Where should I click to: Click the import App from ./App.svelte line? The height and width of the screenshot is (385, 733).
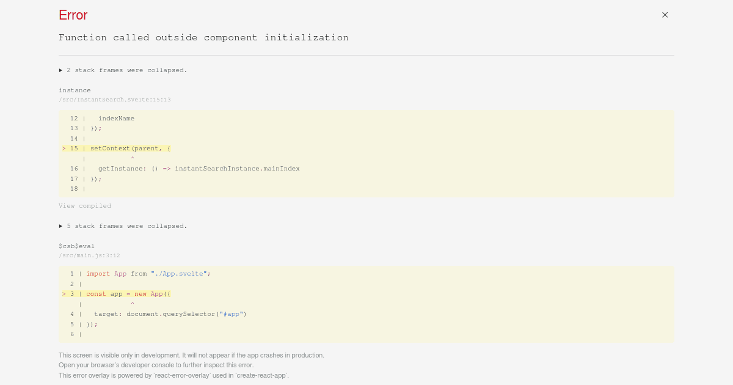coord(140,274)
